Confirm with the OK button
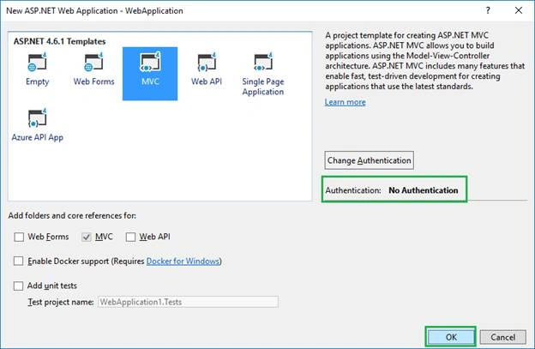This screenshot has width=535, height=349. click(451, 337)
